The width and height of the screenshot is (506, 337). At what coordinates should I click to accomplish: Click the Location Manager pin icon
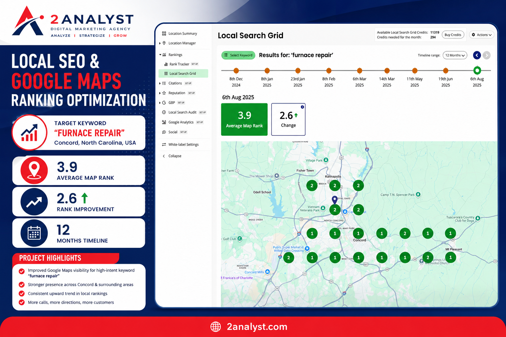[164, 43]
